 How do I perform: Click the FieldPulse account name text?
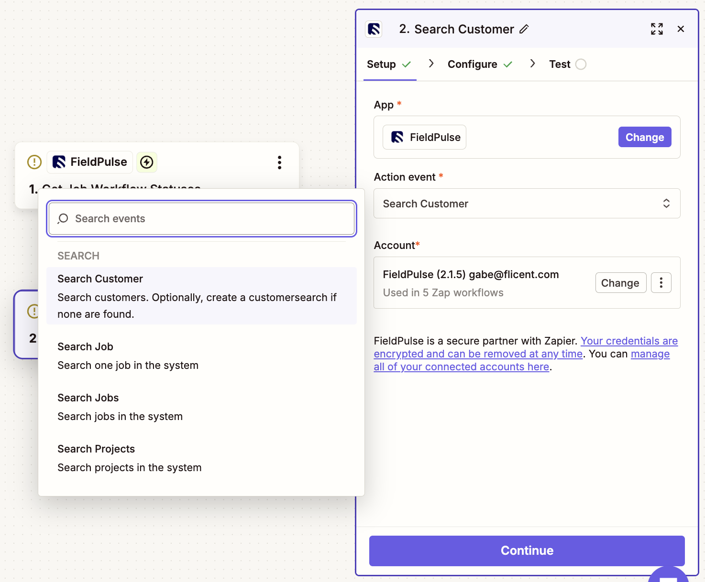coord(471,274)
